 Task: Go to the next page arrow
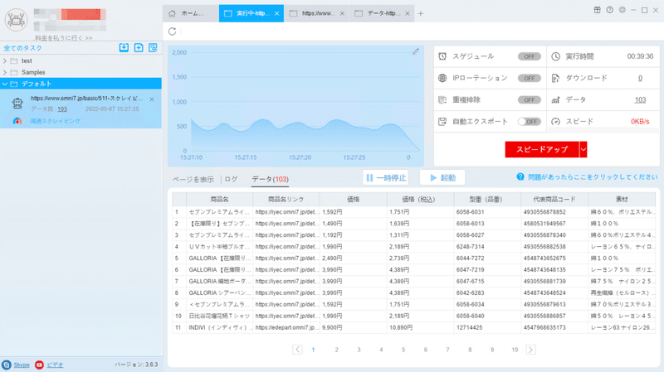530,350
